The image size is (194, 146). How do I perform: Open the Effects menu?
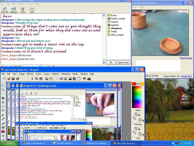(x=30, y=74)
